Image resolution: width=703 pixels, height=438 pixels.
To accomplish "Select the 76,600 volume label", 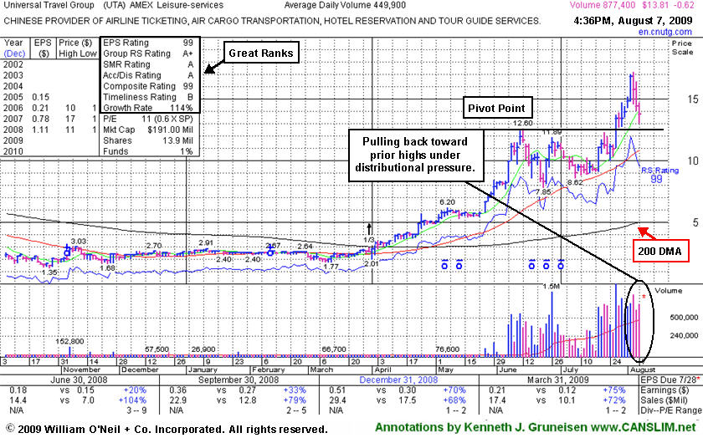I will (448, 349).
